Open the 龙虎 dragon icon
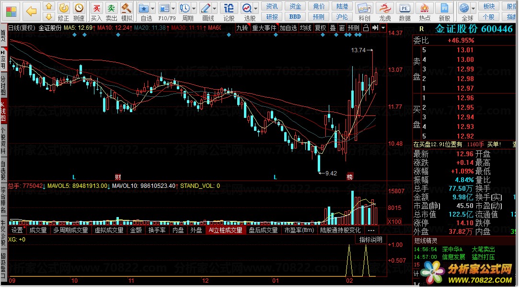 coord(385,8)
